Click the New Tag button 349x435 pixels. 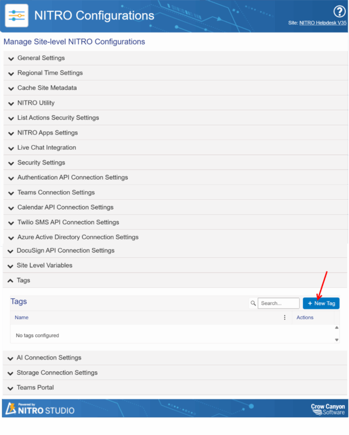click(x=321, y=303)
